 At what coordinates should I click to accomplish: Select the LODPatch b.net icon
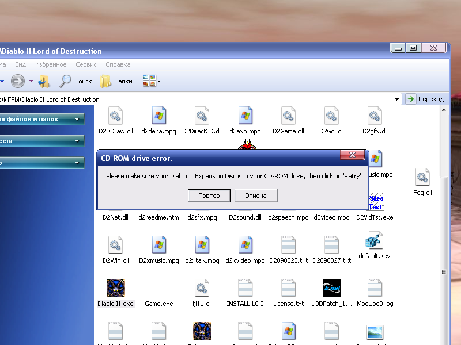point(332,288)
